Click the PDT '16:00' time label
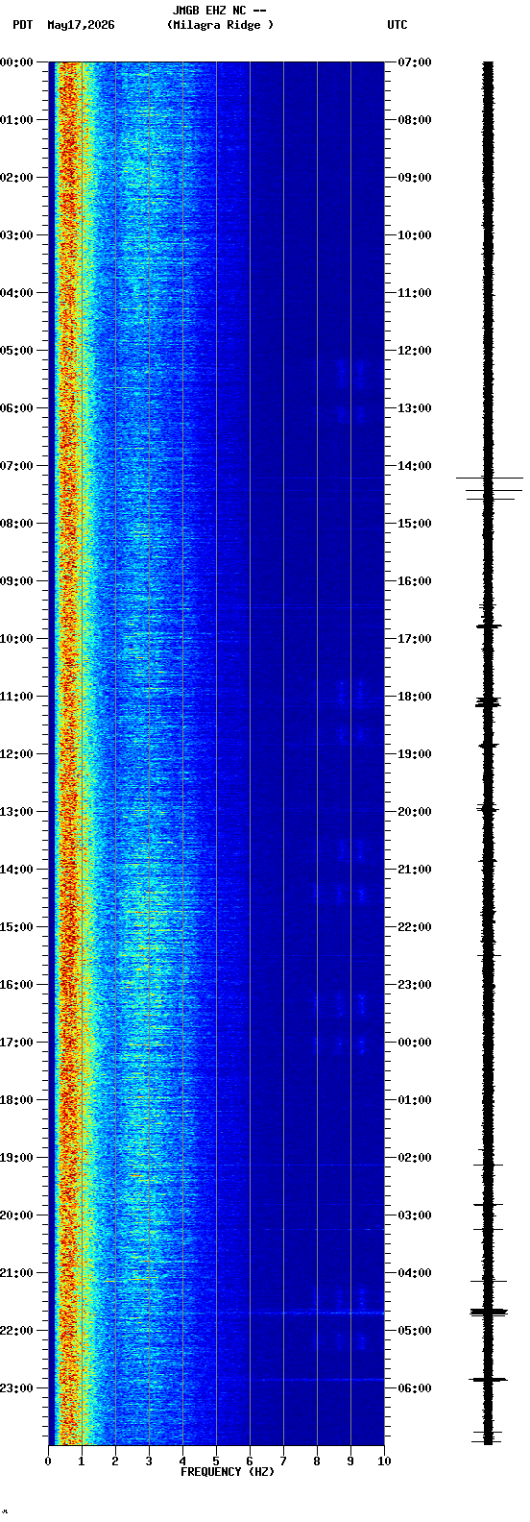 click(x=16, y=985)
